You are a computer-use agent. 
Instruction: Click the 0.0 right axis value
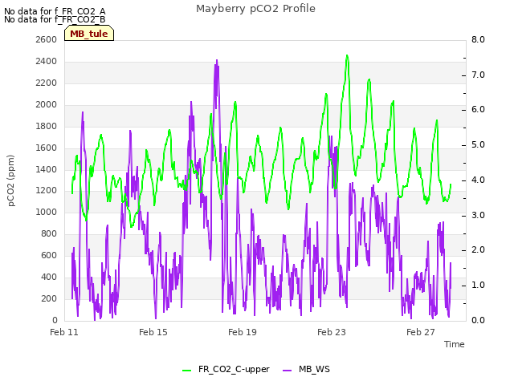[x=478, y=320]
